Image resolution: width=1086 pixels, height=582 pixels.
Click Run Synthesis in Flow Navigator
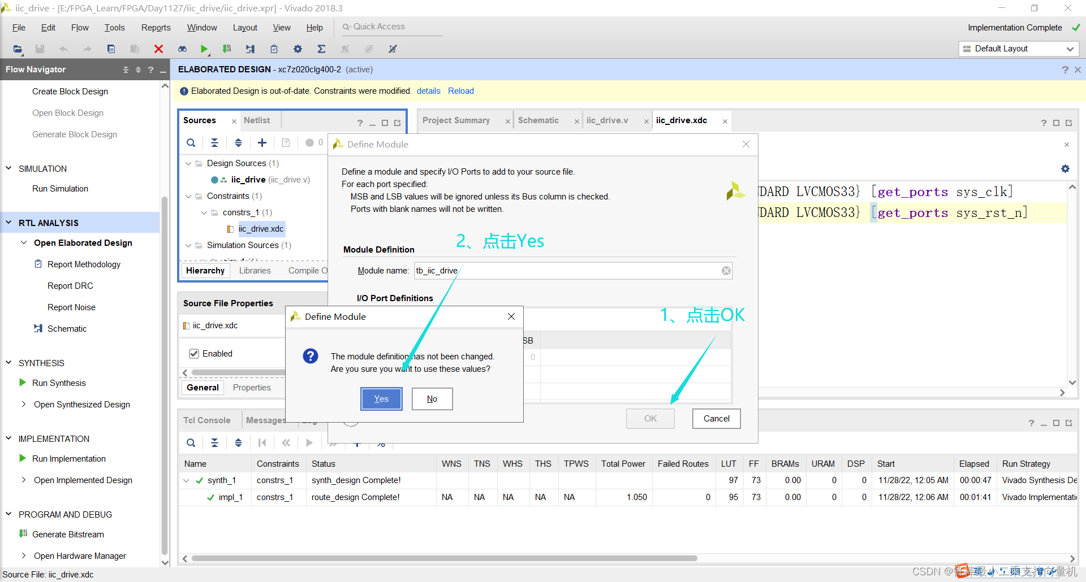[x=59, y=383]
